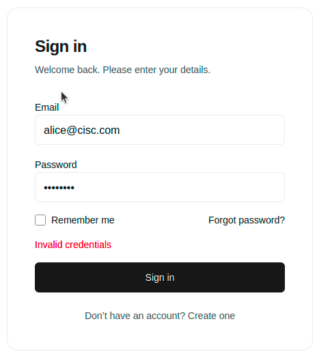Enable Remember me for this login
Viewport: 317px width, 356px height.
pyautogui.click(x=40, y=220)
